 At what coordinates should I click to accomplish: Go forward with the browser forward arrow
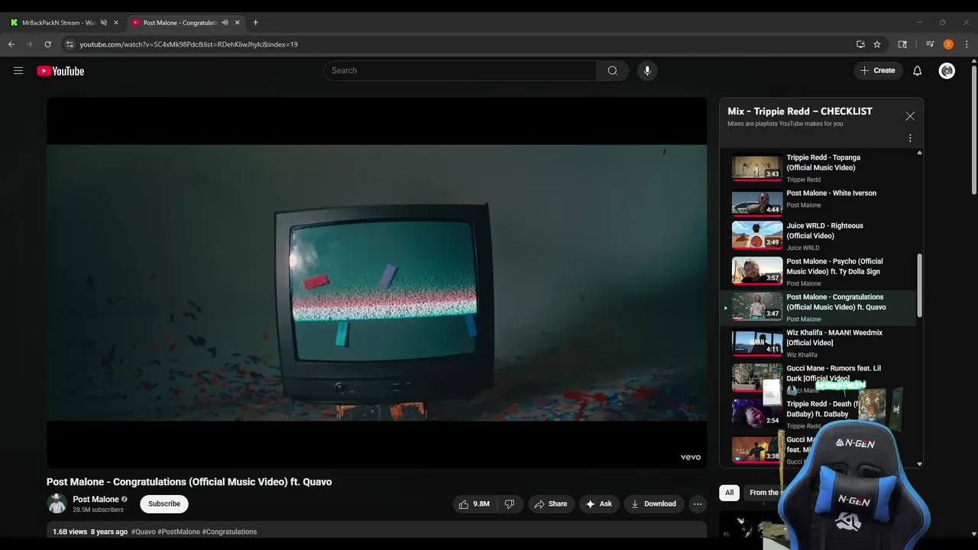30,44
